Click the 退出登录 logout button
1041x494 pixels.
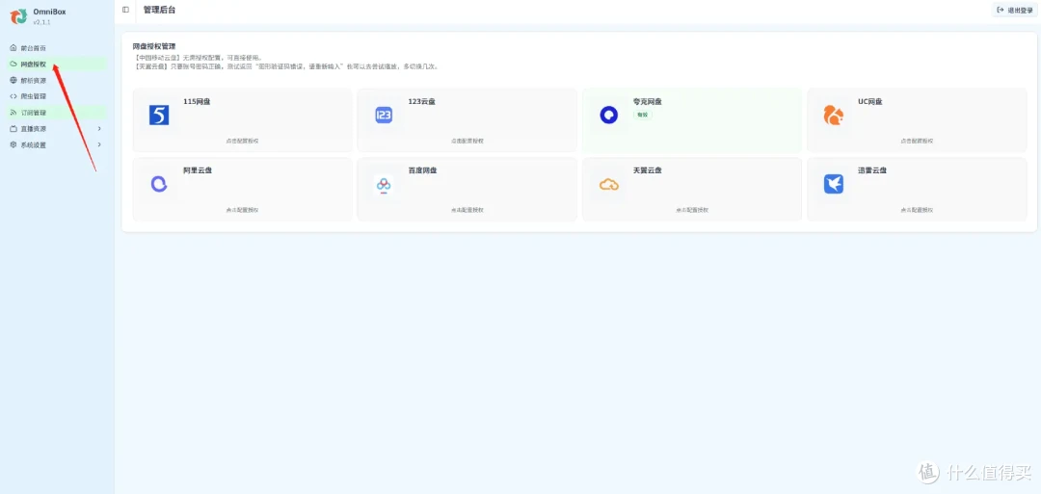[x=1015, y=10]
